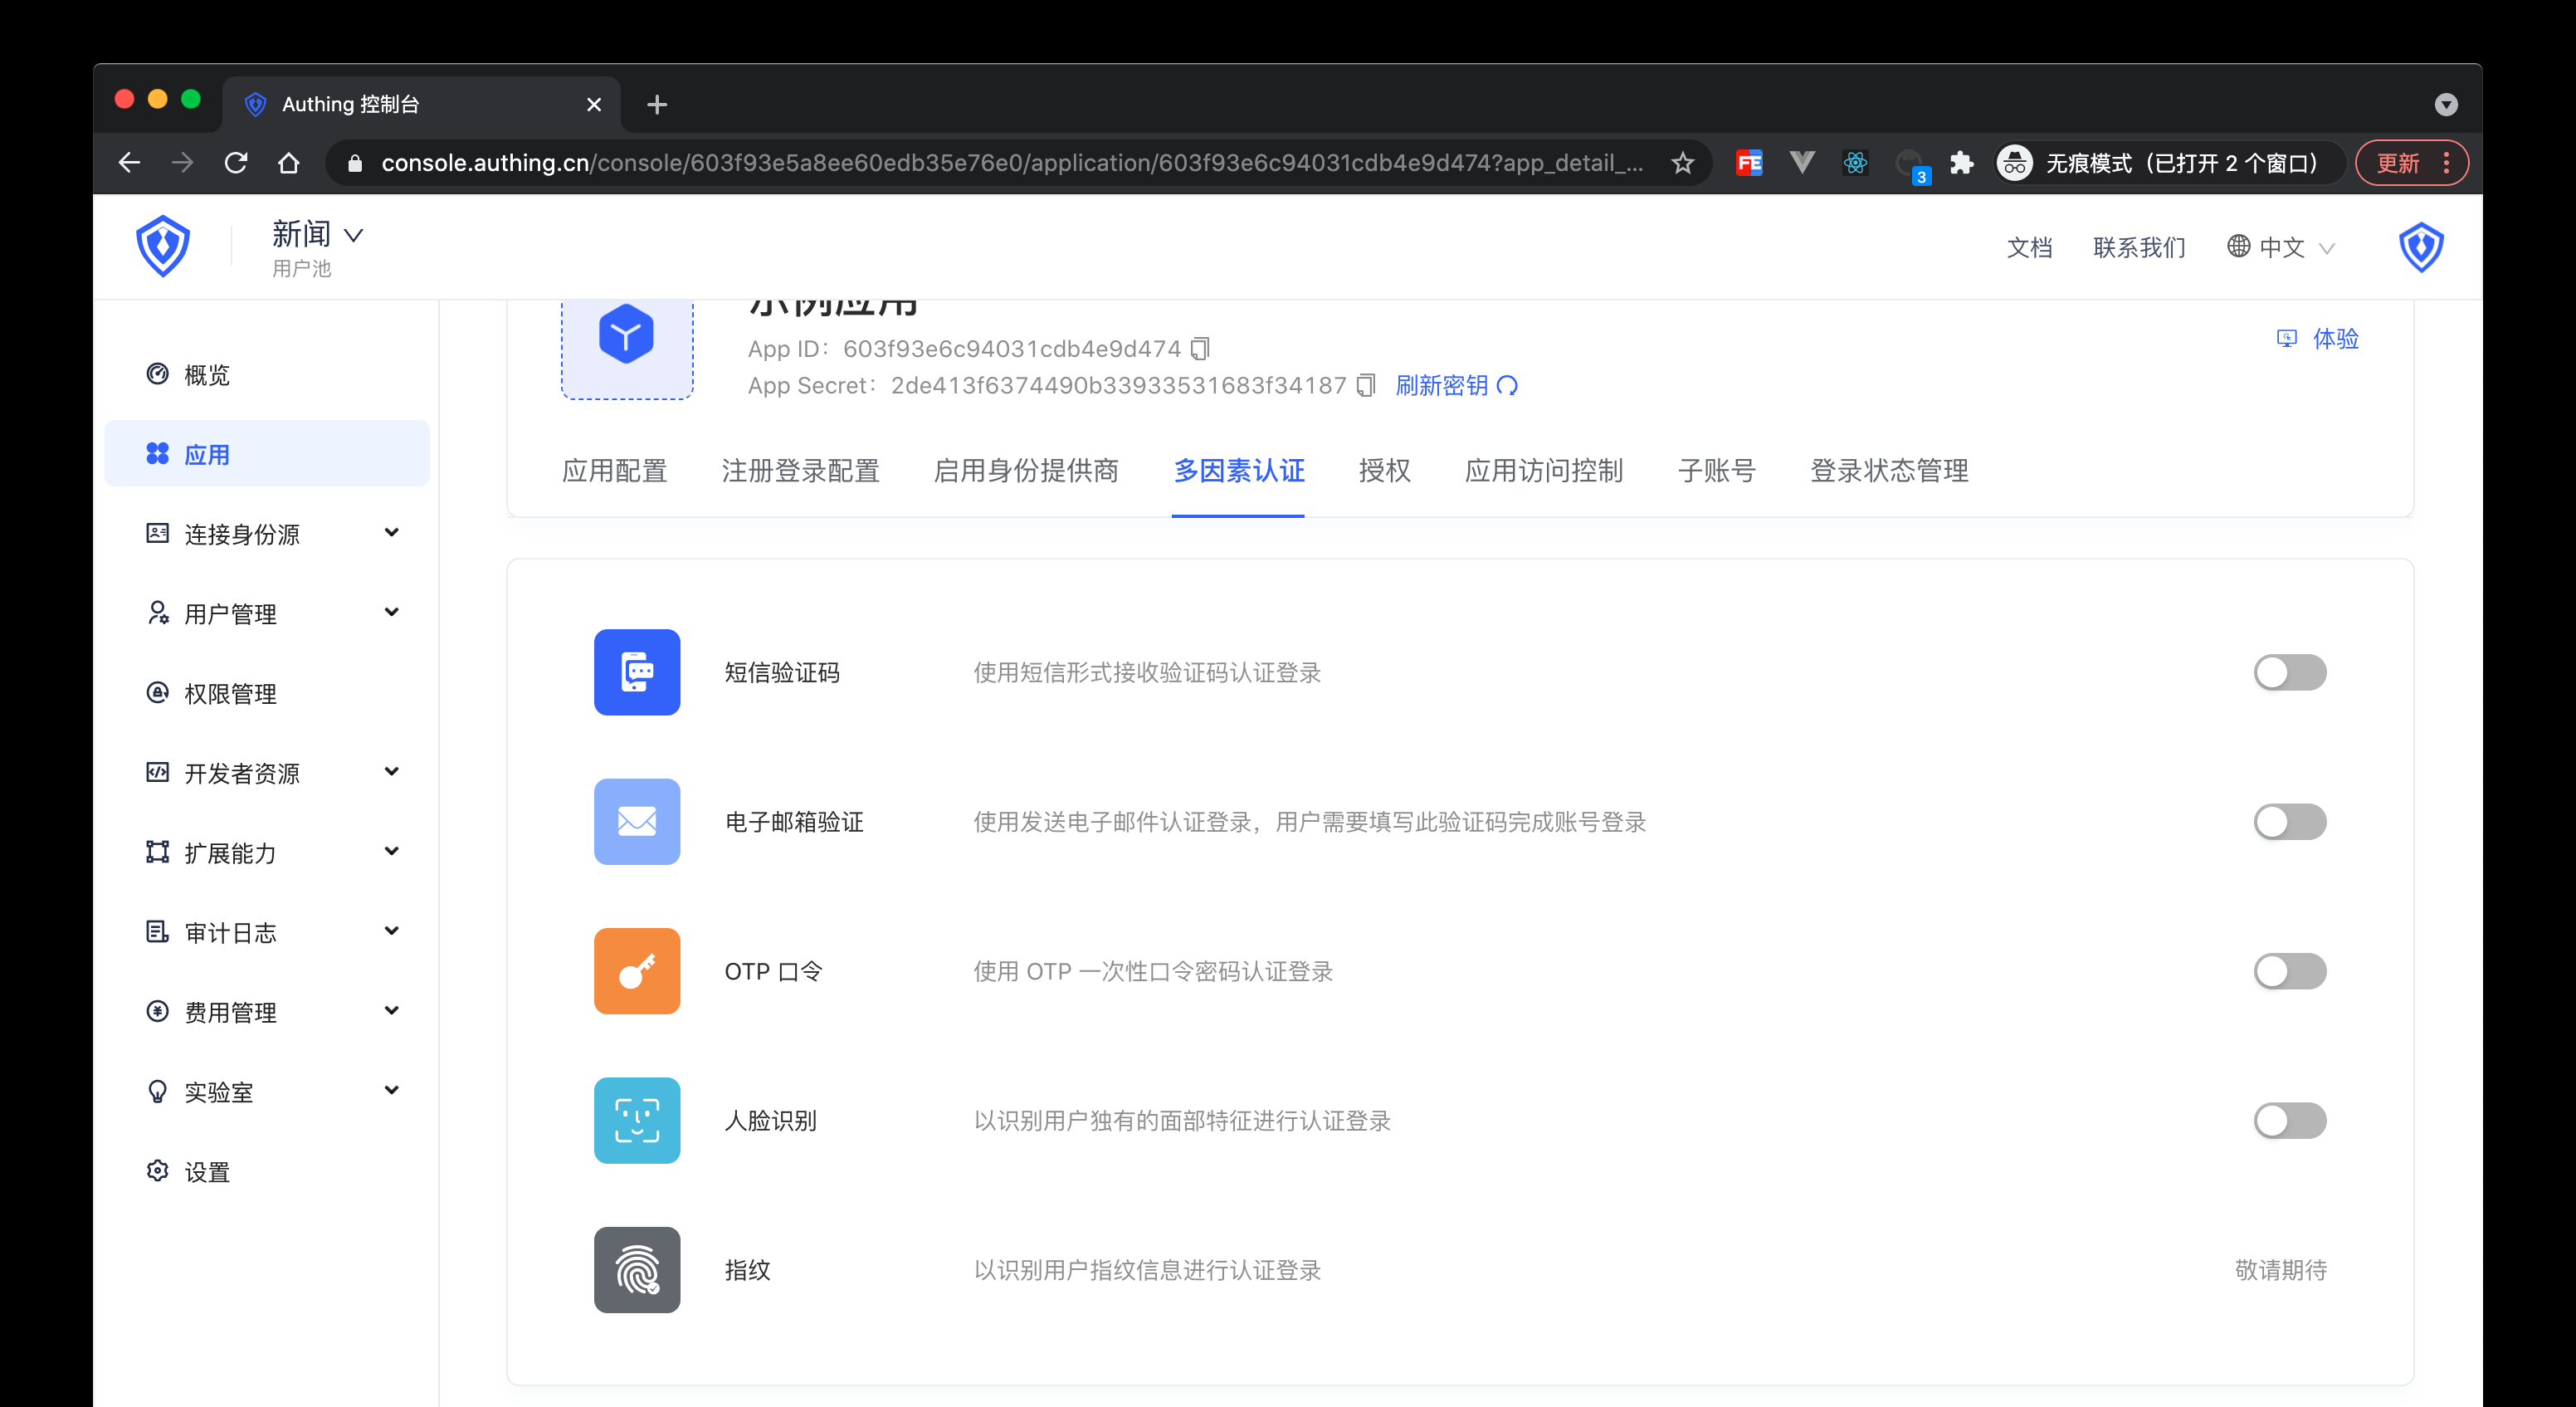Click the 费用管理 yen coin icon
The width and height of the screenshot is (2576, 1407).
click(157, 1011)
